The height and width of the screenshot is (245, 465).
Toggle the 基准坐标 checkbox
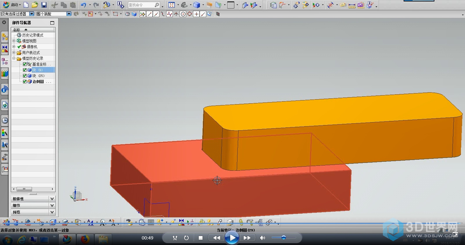tap(25, 64)
